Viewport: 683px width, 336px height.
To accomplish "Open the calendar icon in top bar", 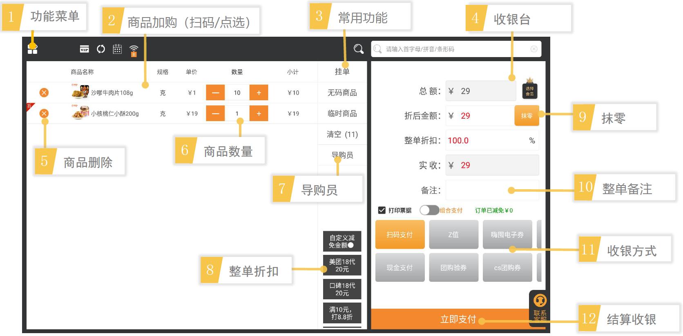I will tap(117, 49).
